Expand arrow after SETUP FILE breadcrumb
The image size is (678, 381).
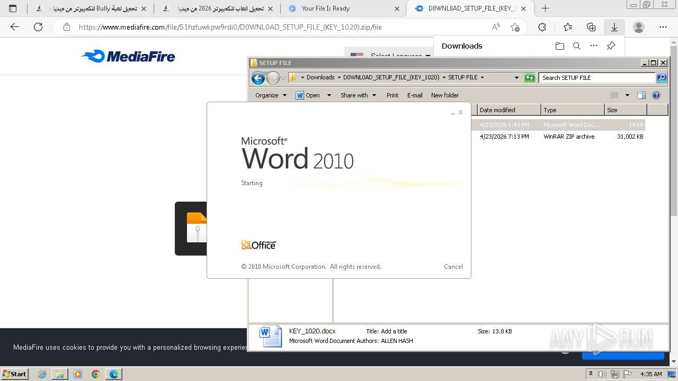coord(482,77)
